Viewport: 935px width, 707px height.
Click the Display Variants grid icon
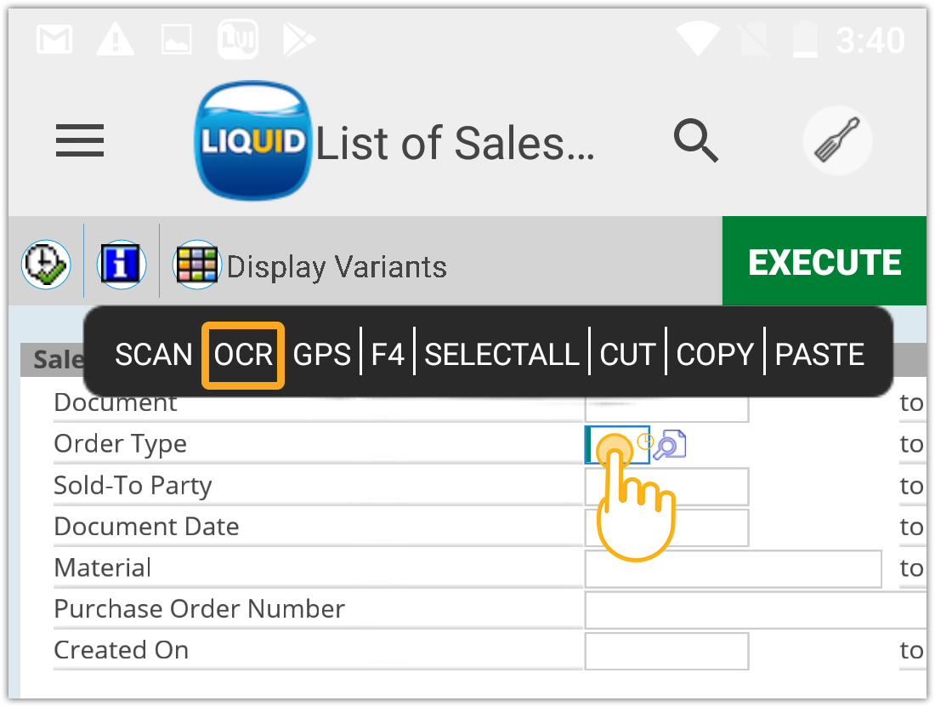[x=196, y=265]
